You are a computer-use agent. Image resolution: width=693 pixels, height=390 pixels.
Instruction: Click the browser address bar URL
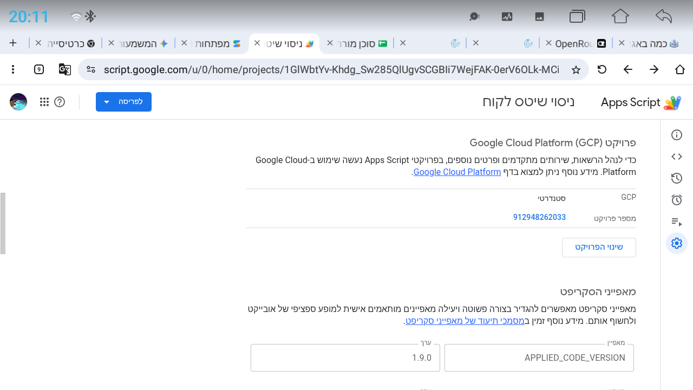[x=331, y=69]
